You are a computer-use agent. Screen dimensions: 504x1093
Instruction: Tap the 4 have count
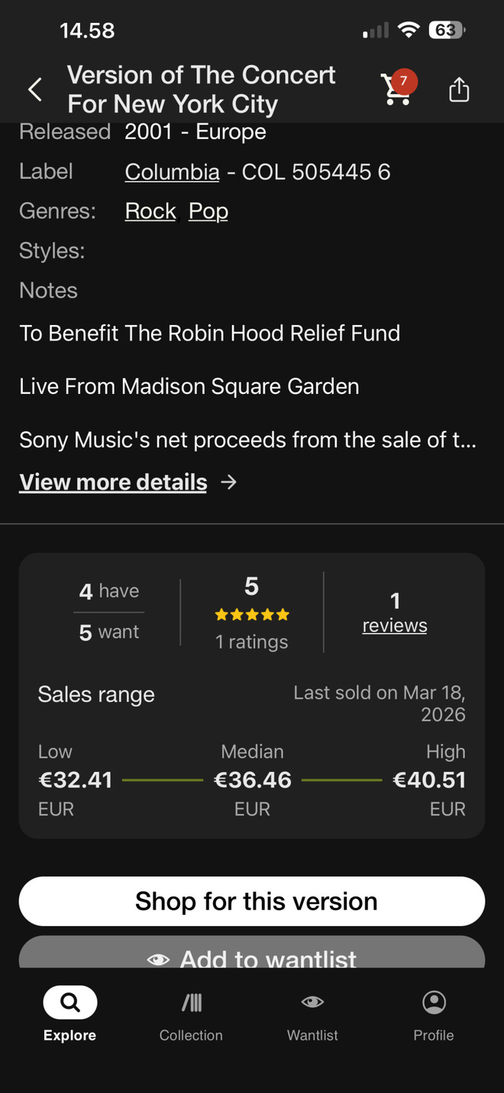(109, 591)
